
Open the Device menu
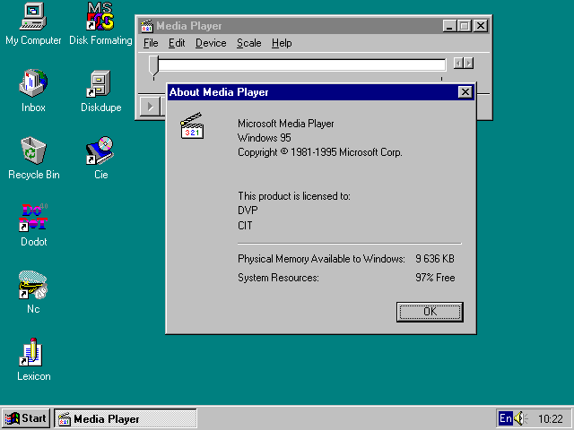[211, 43]
